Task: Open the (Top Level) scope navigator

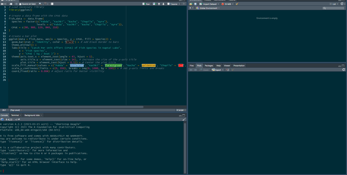Action: [x=16, y=110]
